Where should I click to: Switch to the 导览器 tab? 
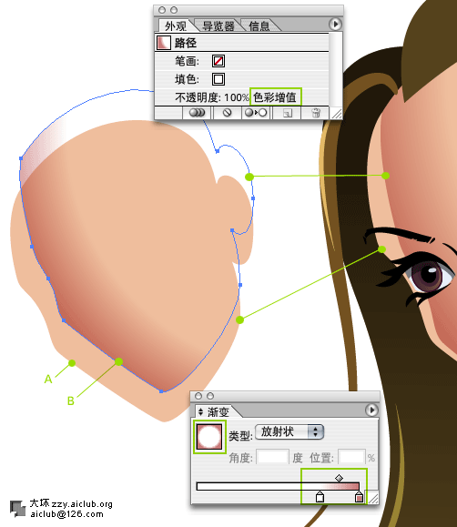(x=218, y=25)
